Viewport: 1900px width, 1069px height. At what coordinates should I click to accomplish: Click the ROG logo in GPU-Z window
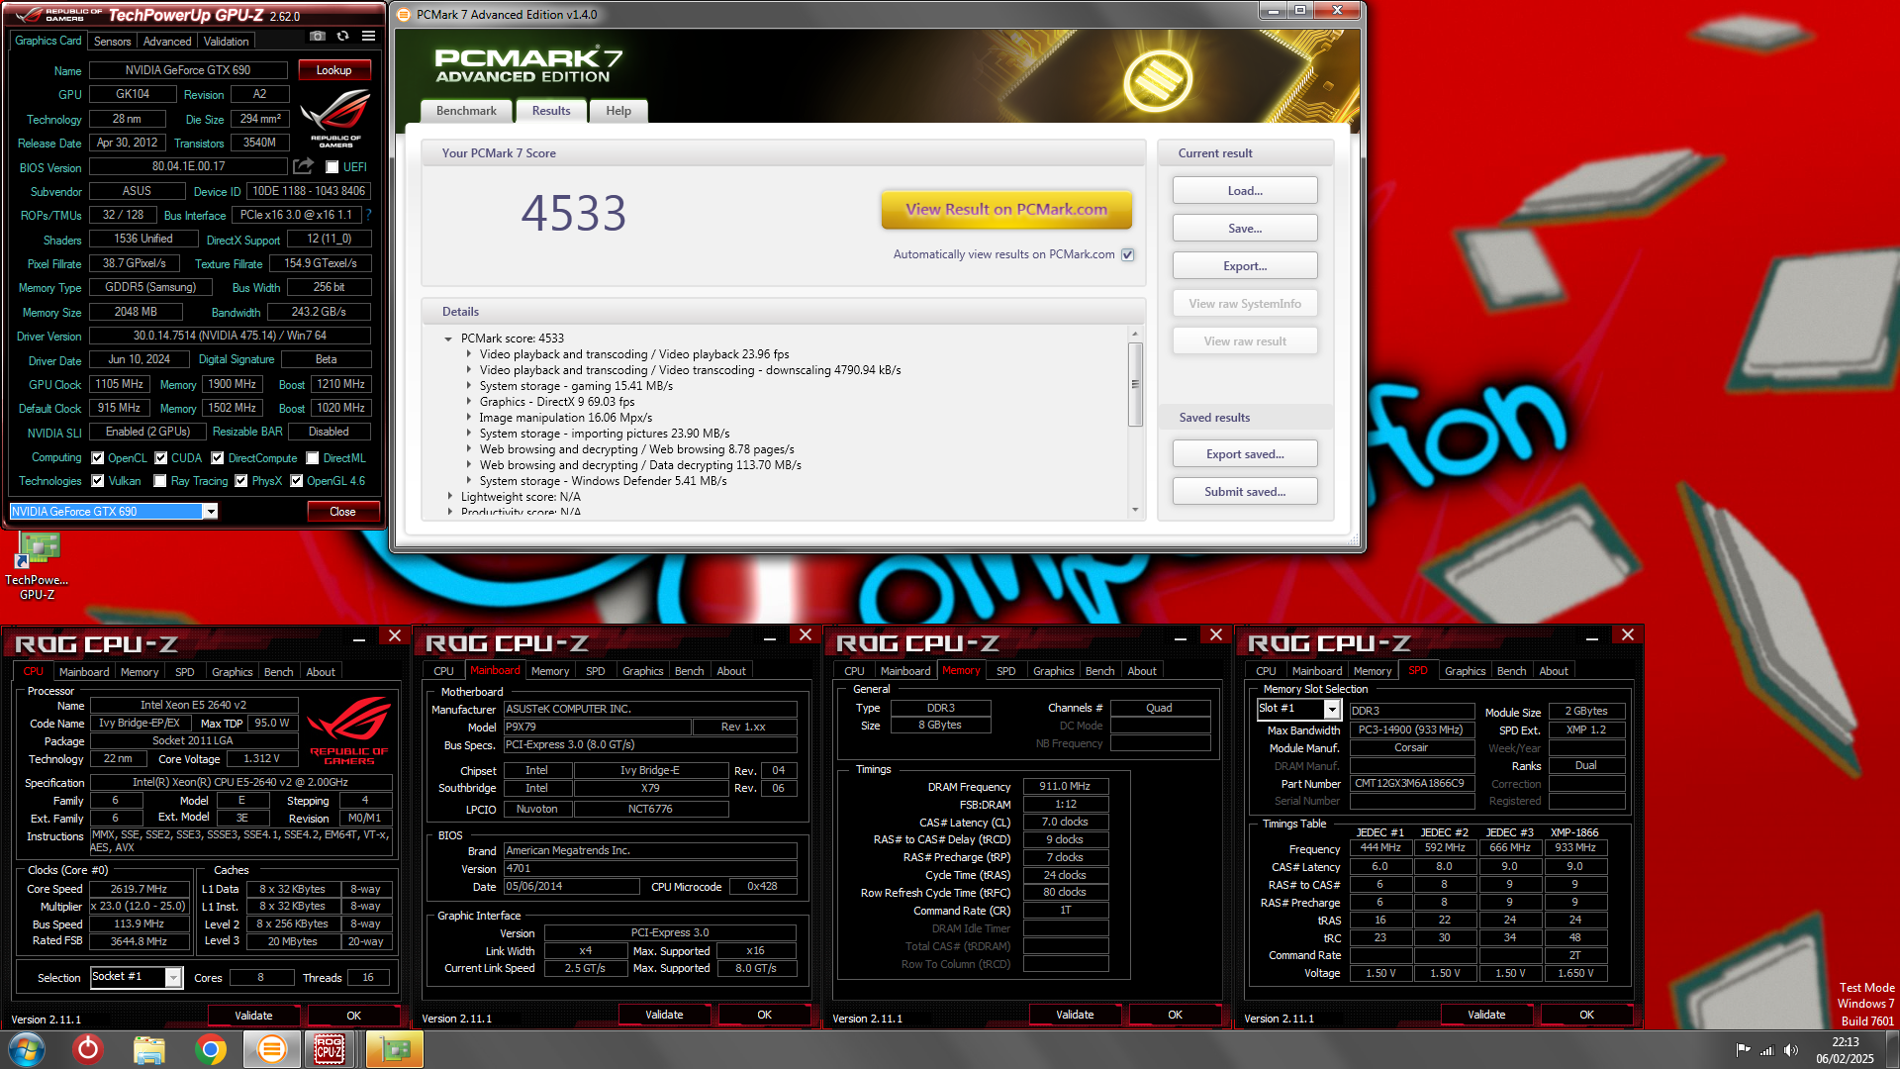tap(335, 119)
